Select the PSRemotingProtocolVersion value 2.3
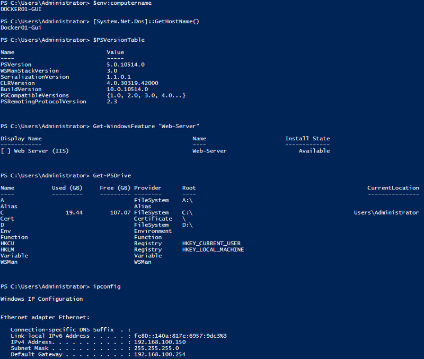The height and width of the screenshot is (359, 424). (x=112, y=102)
